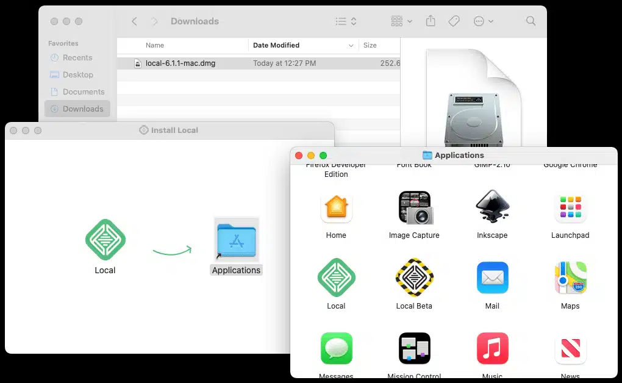Image resolution: width=622 pixels, height=383 pixels.
Task: Open Launchpad
Action: point(570,207)
